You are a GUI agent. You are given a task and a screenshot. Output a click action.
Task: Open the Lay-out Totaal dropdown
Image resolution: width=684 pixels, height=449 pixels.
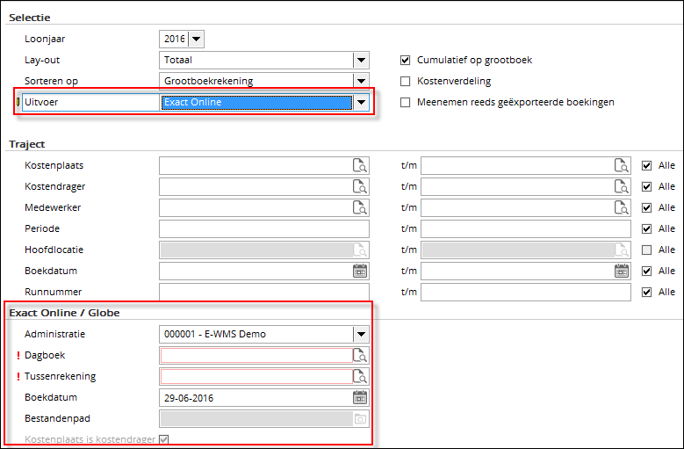point(361,60)
